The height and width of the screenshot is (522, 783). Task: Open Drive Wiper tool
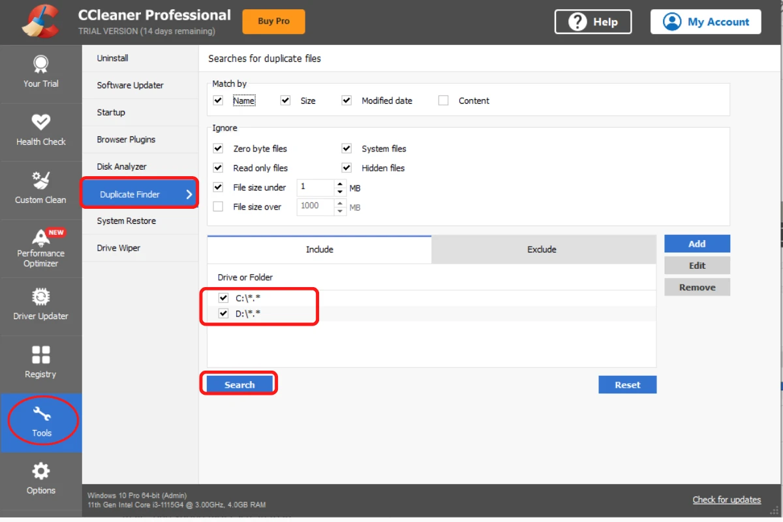pyautogui.click(x=140, y=248)
